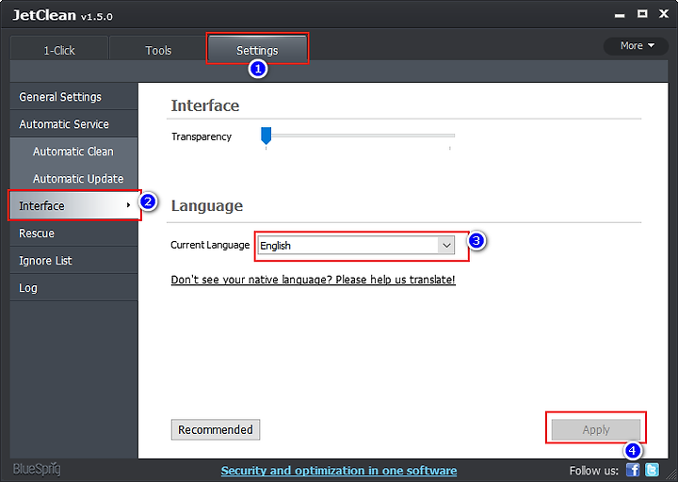Image resolution: width=678 pixels, height=482 pixels.
Task: Minimize the JetClean window
Action: pos(620,15)
